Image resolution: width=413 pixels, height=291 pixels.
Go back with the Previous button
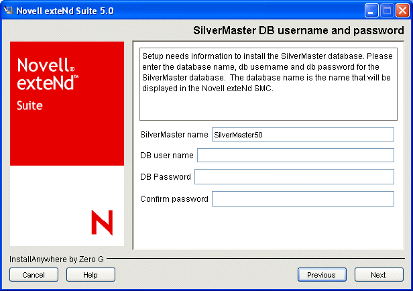(x=322, y=275)
